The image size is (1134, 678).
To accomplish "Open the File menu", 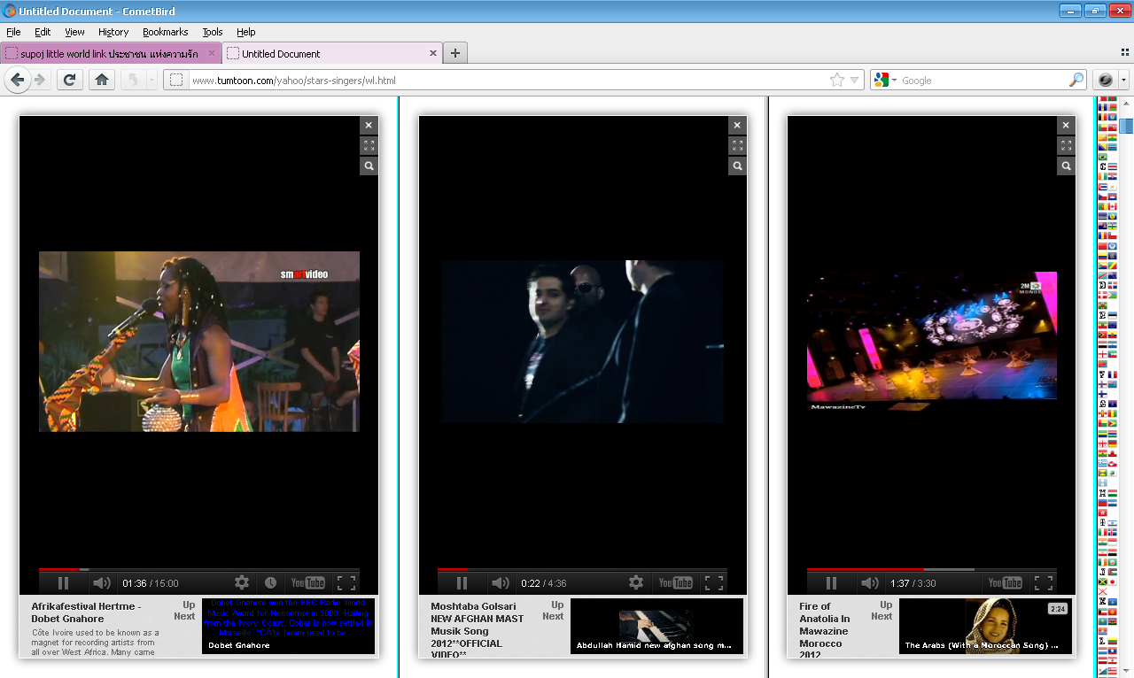I will (13, 32).
